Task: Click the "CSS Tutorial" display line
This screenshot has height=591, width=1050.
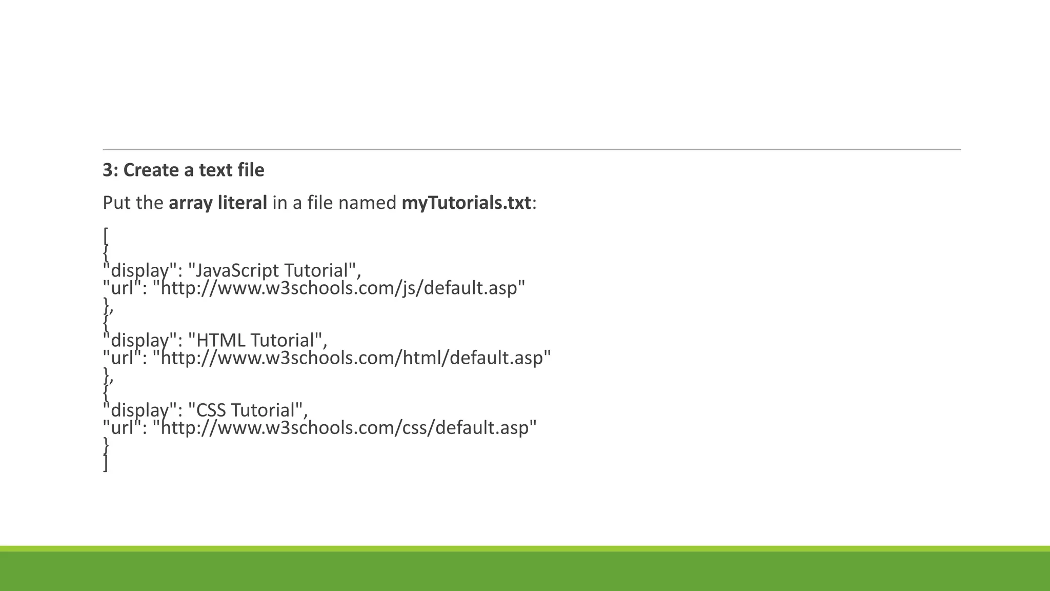Action: click(x=205, y=410)
